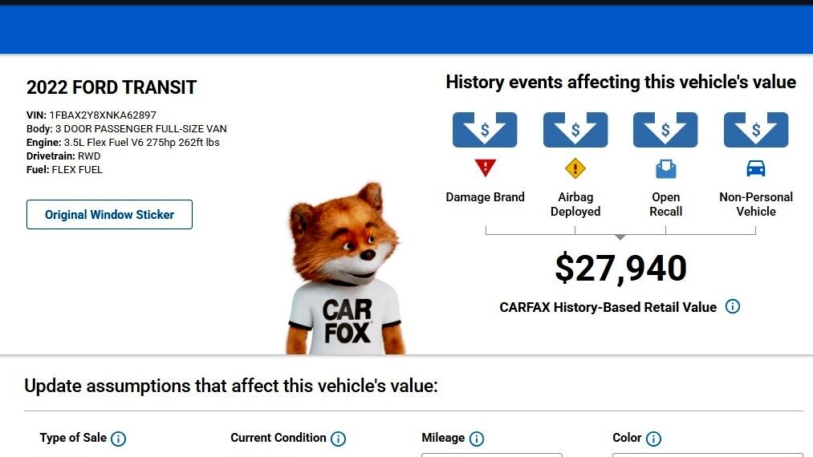The width and height of the screenshot is (813, 457).
Task: Click the yellow Airbag Deployed diamond icon
Action: tap(575, 168)
